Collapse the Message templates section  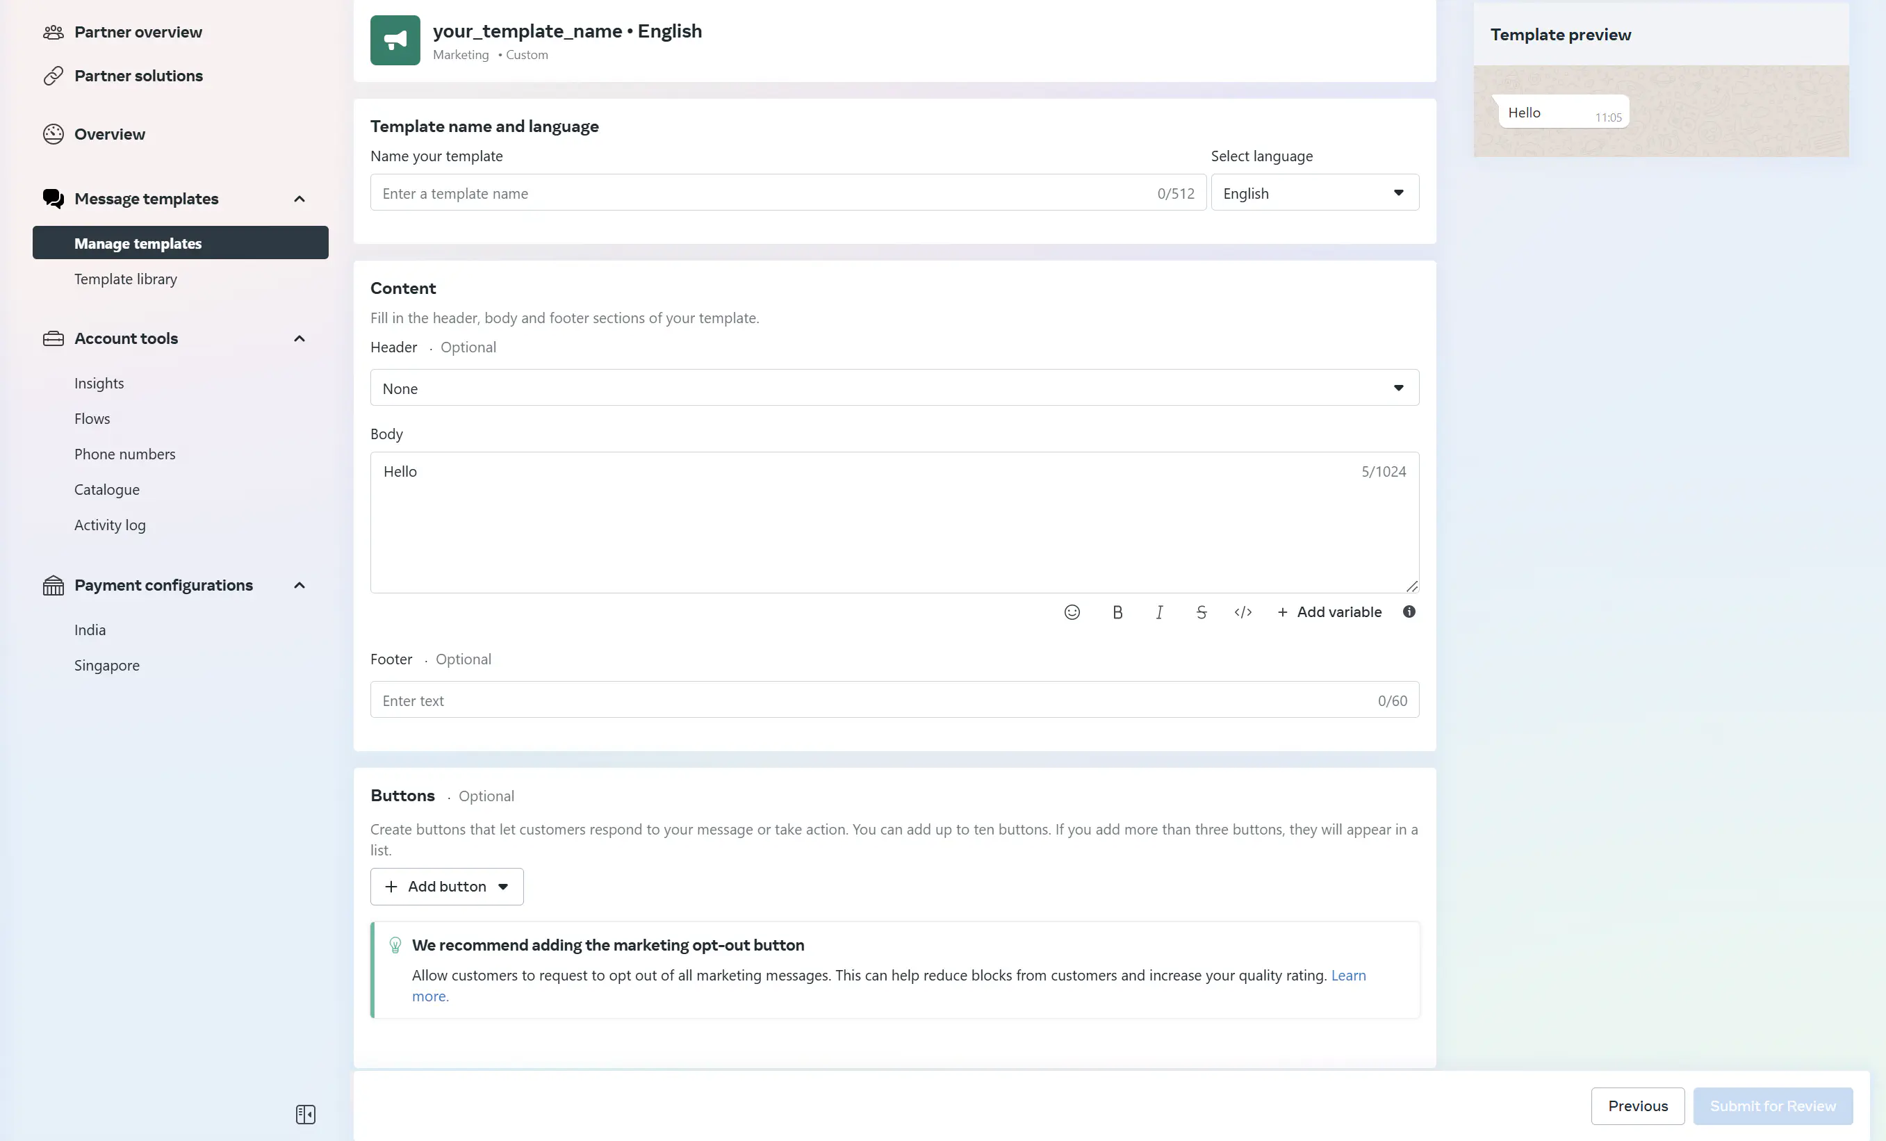pos(300,199)
